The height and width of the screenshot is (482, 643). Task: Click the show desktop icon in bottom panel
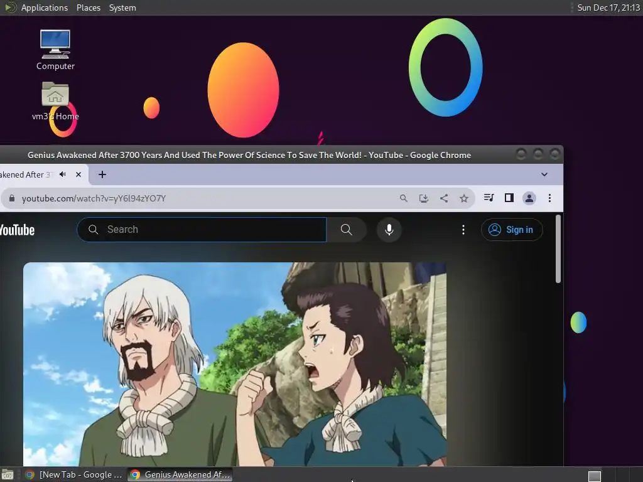(x=8, y=475)
